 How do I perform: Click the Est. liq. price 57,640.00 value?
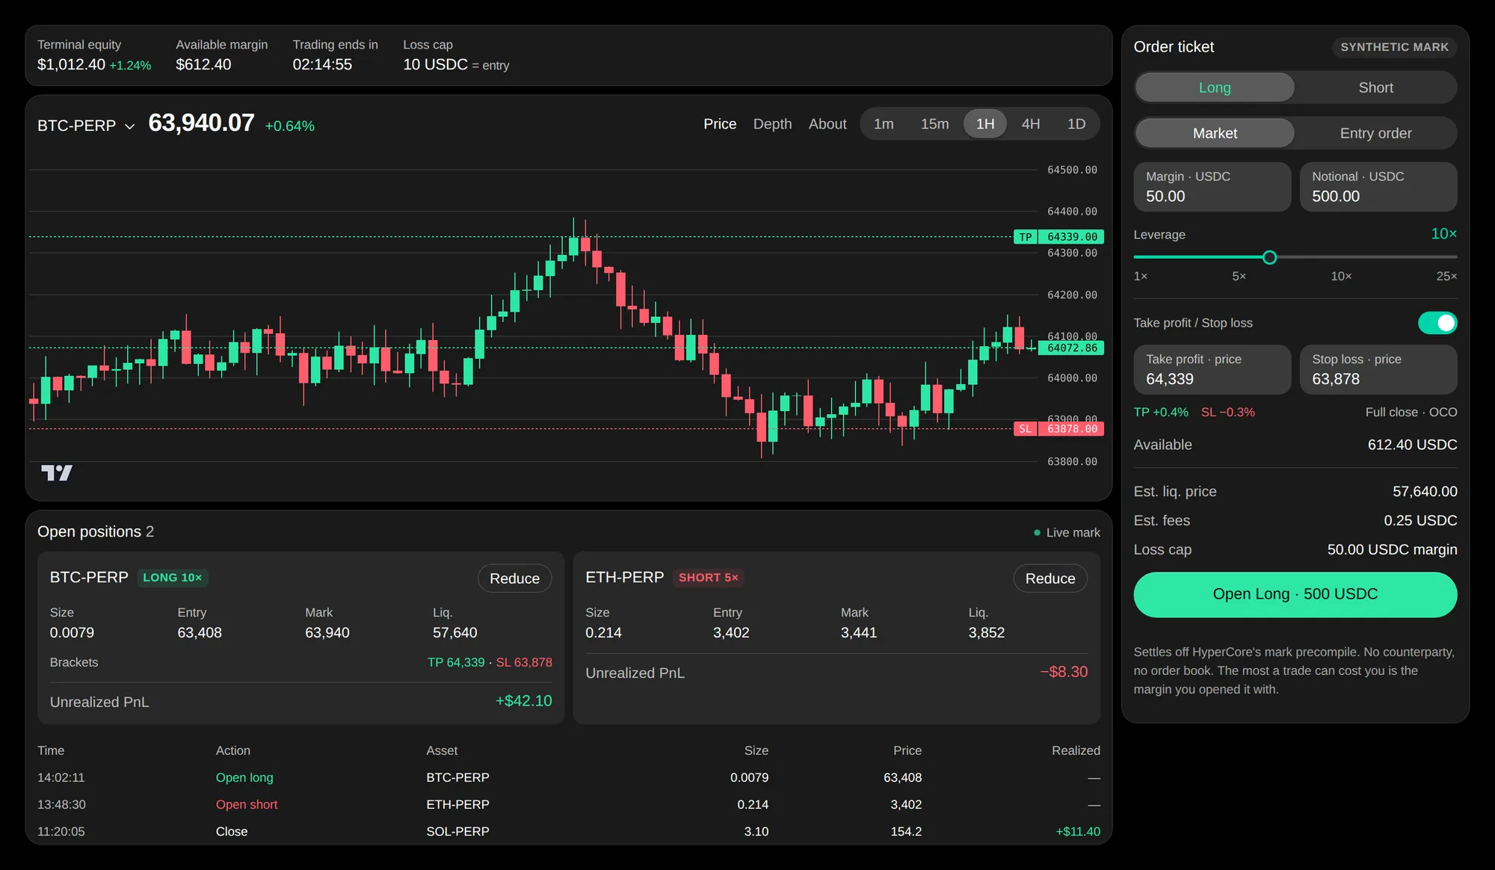coord(1425,492)
